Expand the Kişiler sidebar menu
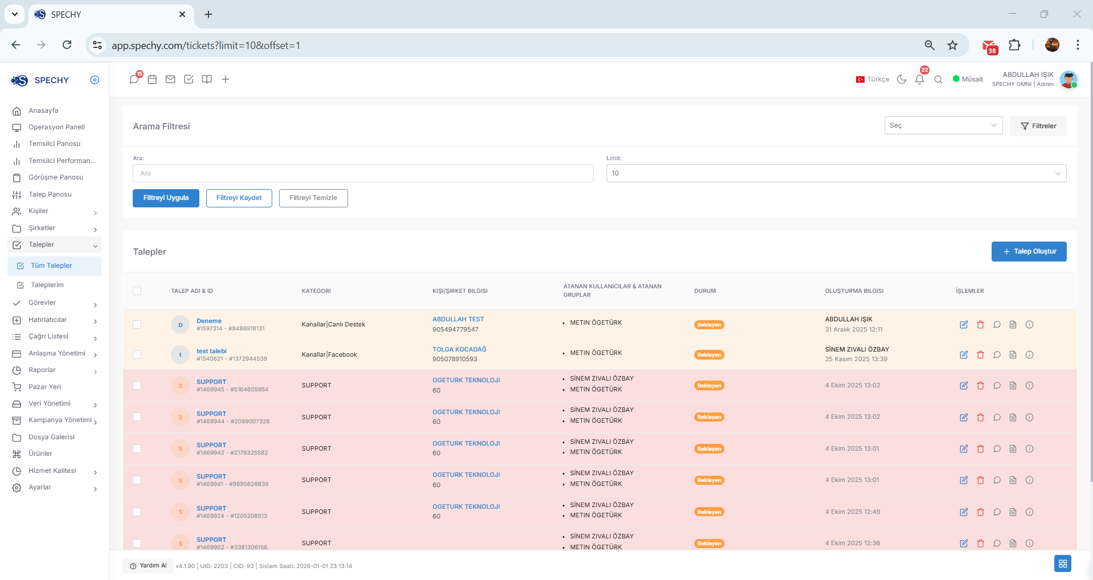This screenshot has width=1093, height=580. pyautogui.click(x=55, y=211)
